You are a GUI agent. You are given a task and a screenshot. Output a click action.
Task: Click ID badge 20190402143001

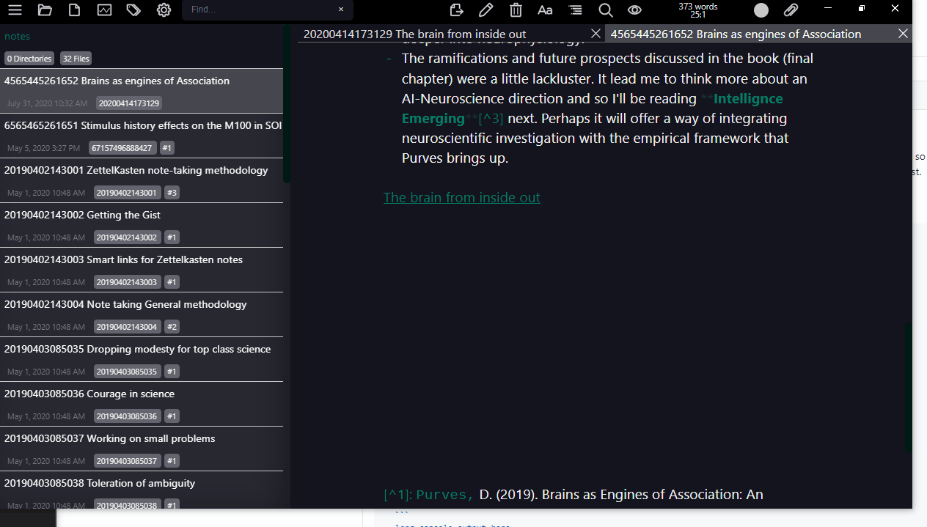pyautogui.click(x=127, y=193)
